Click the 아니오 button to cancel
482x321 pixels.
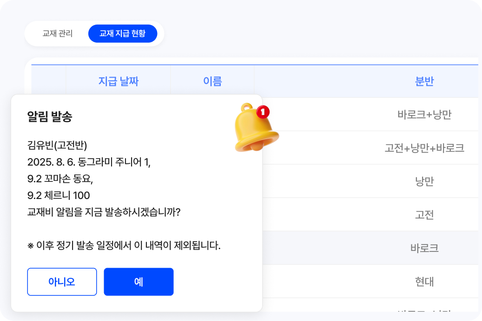tap(62, 282)
